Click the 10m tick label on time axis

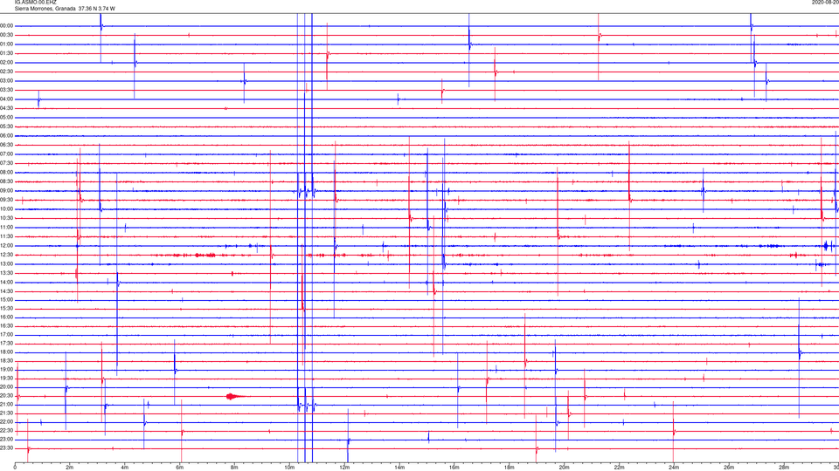(289, 468)
